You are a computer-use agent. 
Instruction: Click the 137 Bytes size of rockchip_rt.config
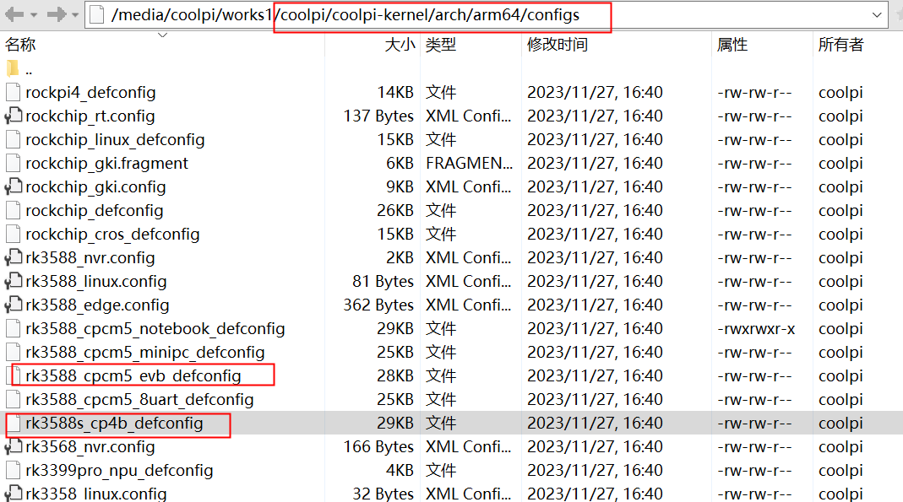click(378, 116)
